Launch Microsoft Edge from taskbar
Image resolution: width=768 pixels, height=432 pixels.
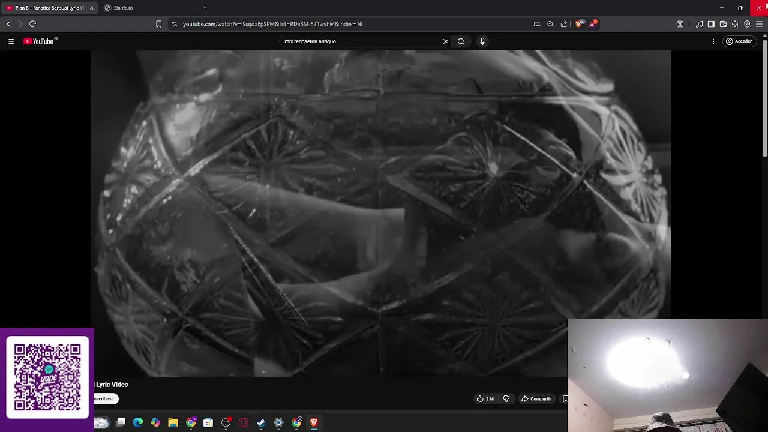(x=138, y=423)
